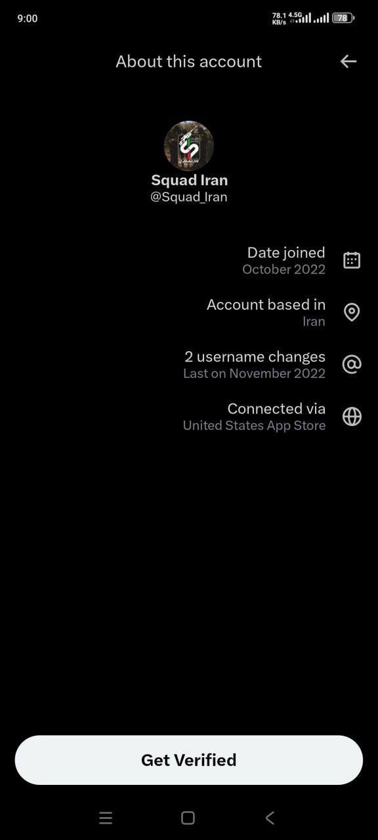
Task: Tap the Android back chevron icon
Action: click(270, 818)
